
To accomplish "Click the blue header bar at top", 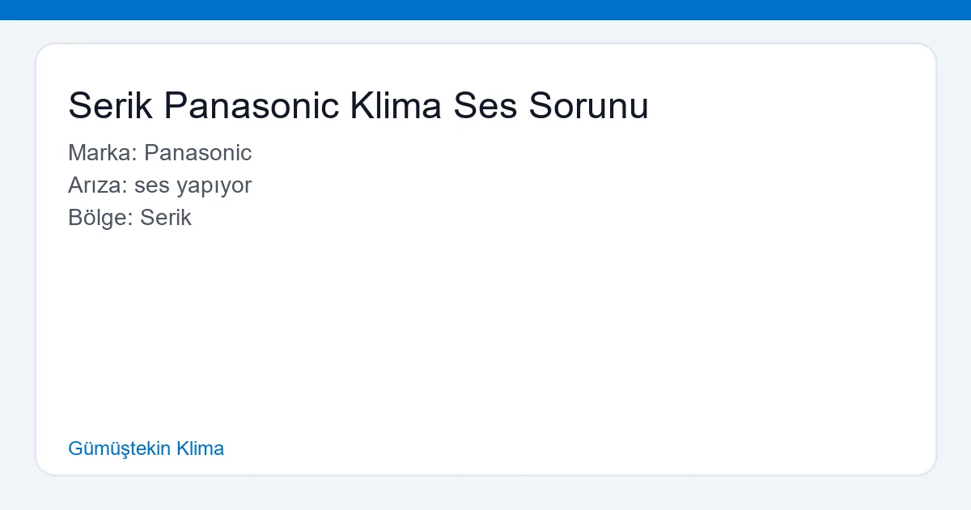I will [x=485, y=11].
